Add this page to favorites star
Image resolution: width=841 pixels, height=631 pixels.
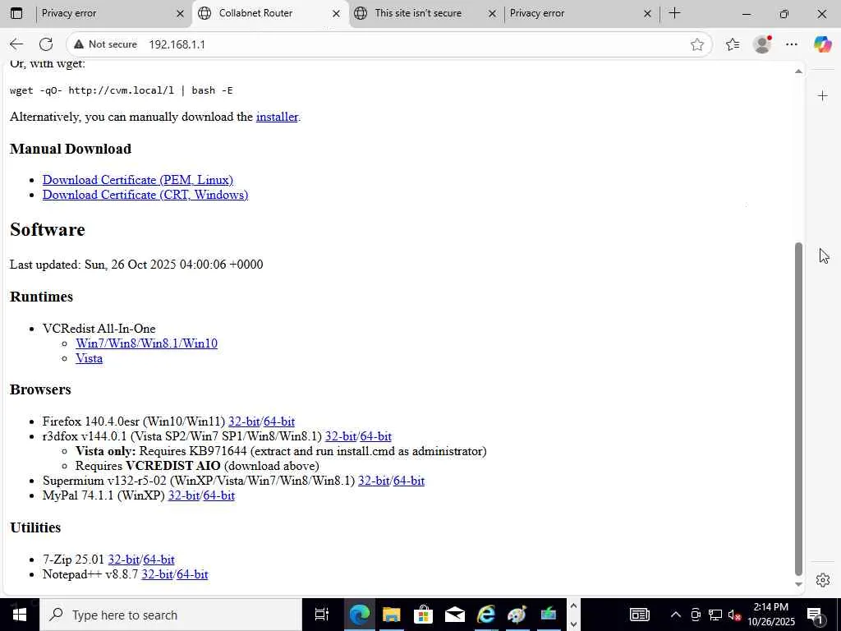pos(696,44)
